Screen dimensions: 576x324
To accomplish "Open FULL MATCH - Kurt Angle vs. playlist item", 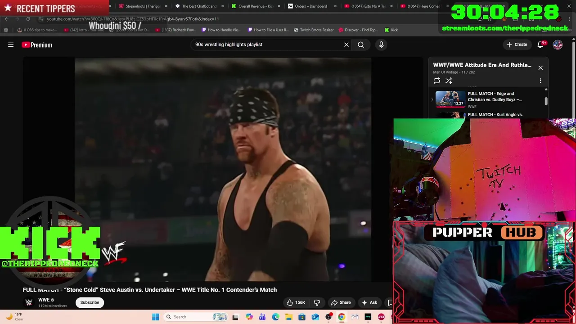I will click(495, 115).
